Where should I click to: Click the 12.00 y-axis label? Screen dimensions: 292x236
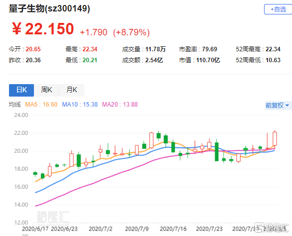click(21, 223)
